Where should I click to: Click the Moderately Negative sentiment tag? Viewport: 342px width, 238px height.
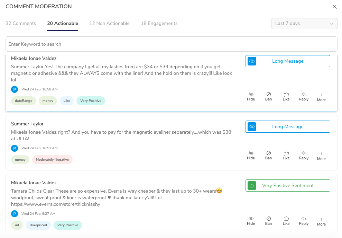pos(52,160)
